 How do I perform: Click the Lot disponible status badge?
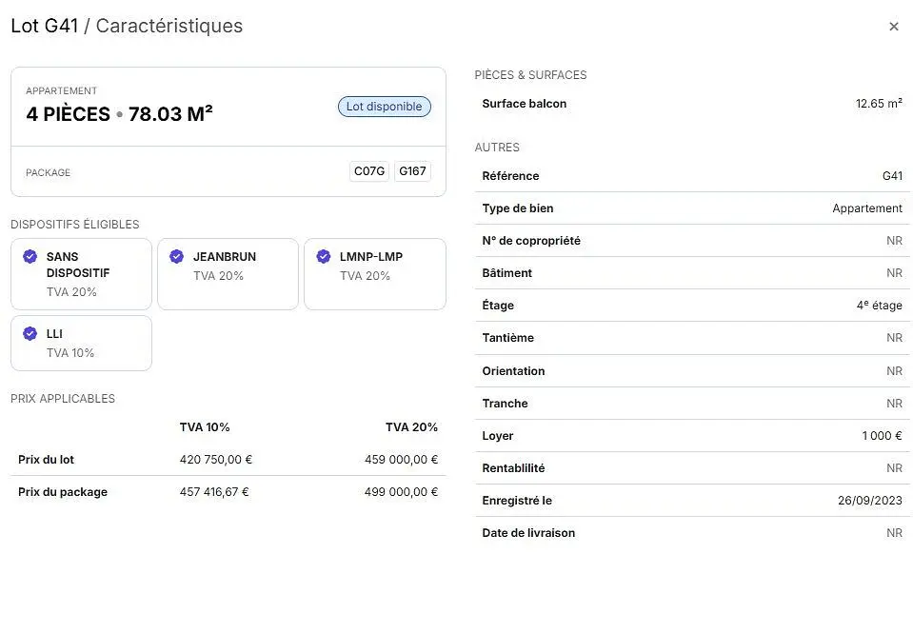tap(385, 107)
